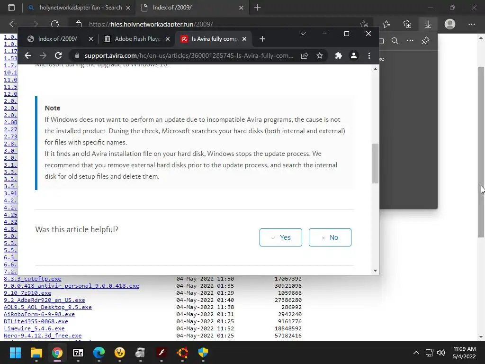The width and height of the screenshot is (485, 364).
Task: Open Windows Security shield in taskbar
Action: 203,352
